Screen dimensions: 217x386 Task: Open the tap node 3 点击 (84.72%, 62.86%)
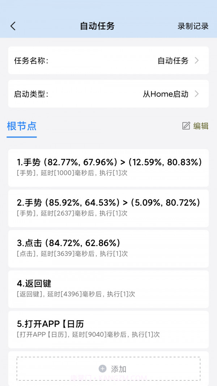click(x=109, y=248)
